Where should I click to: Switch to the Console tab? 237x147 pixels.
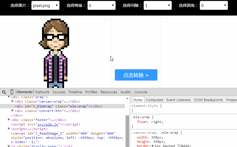[x=141, y=92]
